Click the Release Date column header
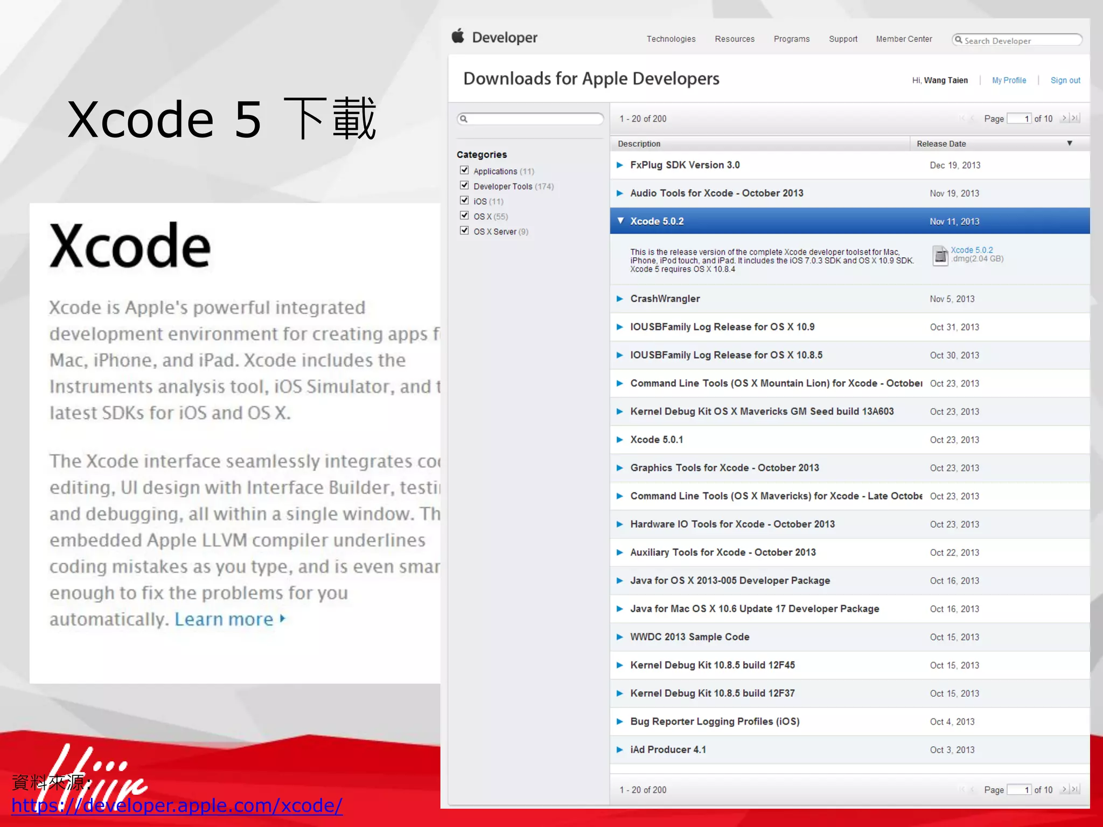The image size is (1103, 827). click(1000, 143)
